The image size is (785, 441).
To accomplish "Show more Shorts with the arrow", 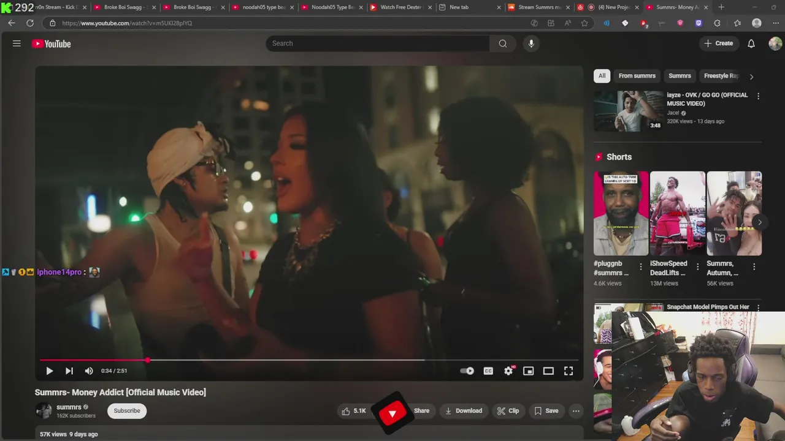I will point(759,222).
